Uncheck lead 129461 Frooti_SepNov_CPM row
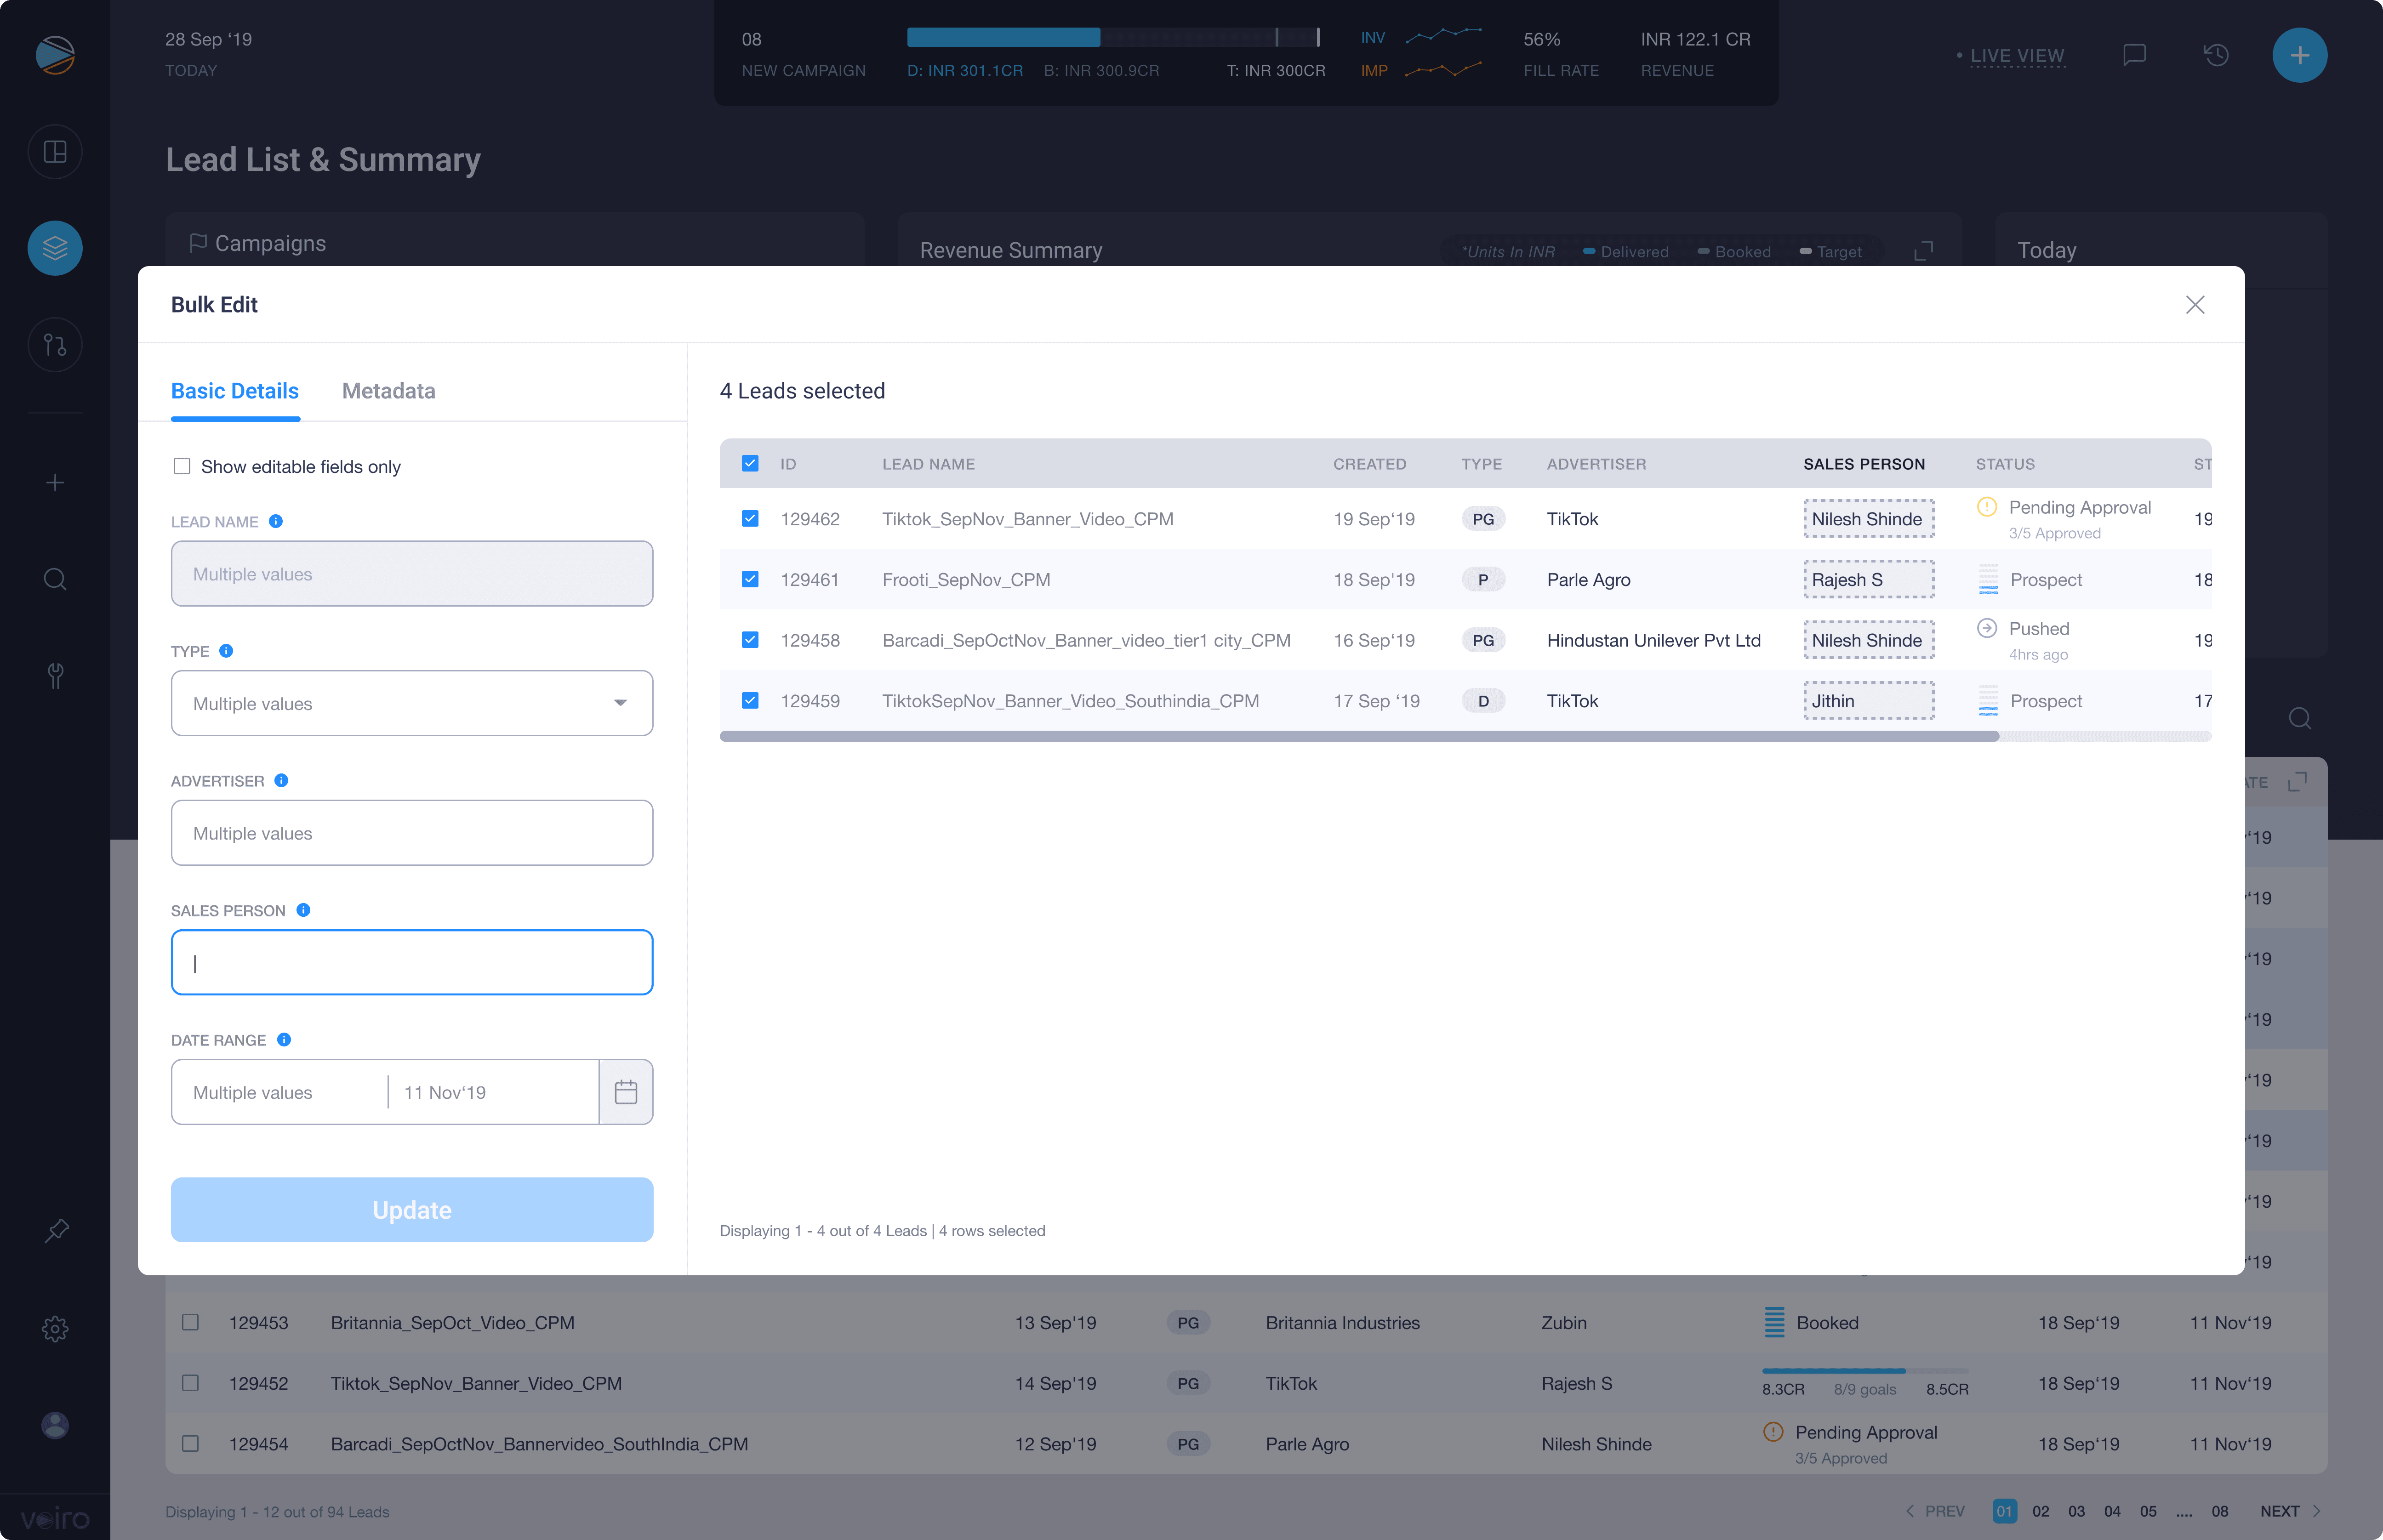The width and height of the screenshot is (2383, 1540). pyautogui.click(x=750, y=579)
